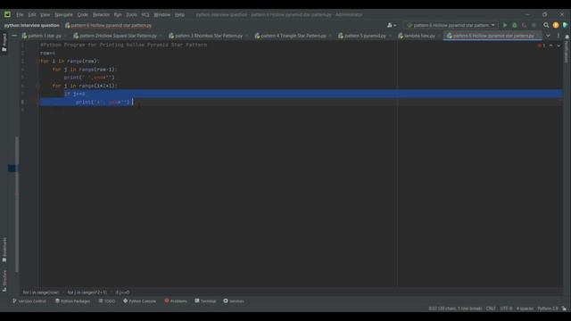Open the Notifications sidebar panel
This screenshot has height=321, width=571.
point(567,49)
